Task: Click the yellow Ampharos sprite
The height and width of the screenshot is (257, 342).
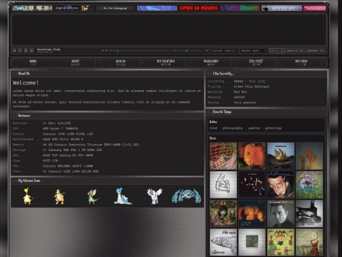Action: [28, 196]
